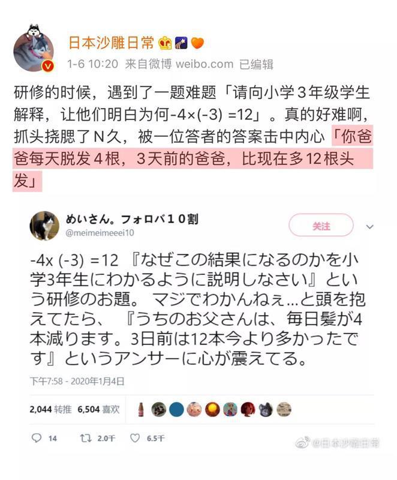Like the tweet with heart icon
Image resolution: width=397 pixels, height=480 pixels.
[135, 438]
